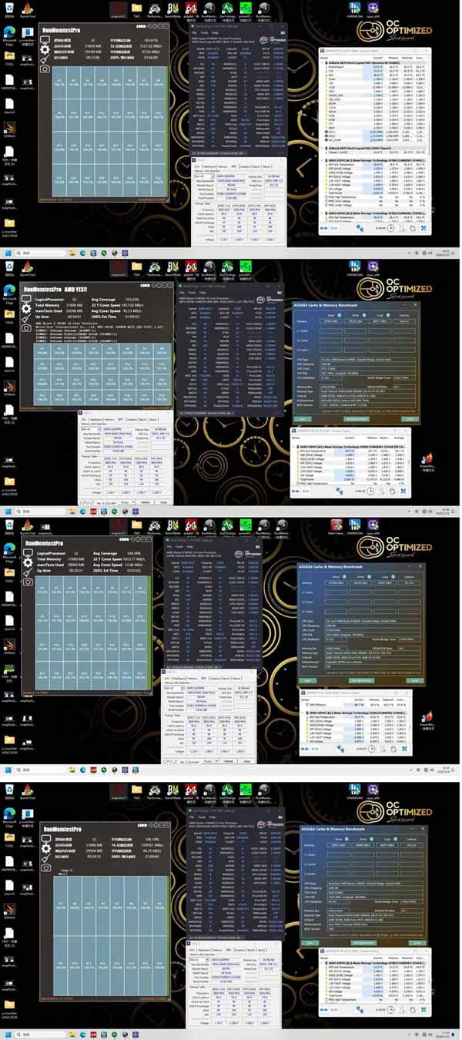This screenshot has width=462, height=1040.
Task: Click the Windows Start button on the topmost taskbar
Action: [7, 253]
